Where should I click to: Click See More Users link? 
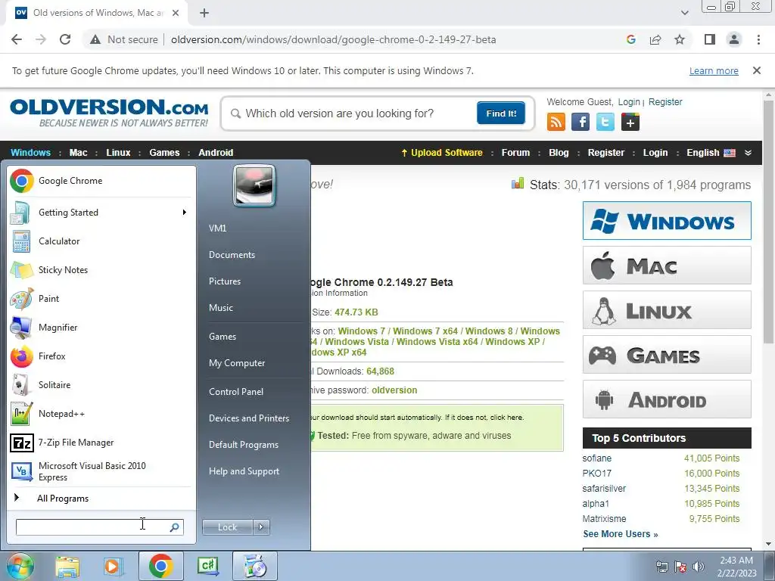(621, 534)
